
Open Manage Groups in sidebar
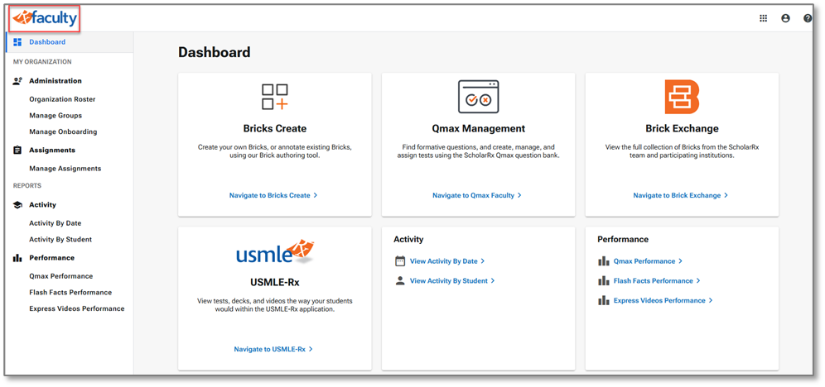(55, 116)
